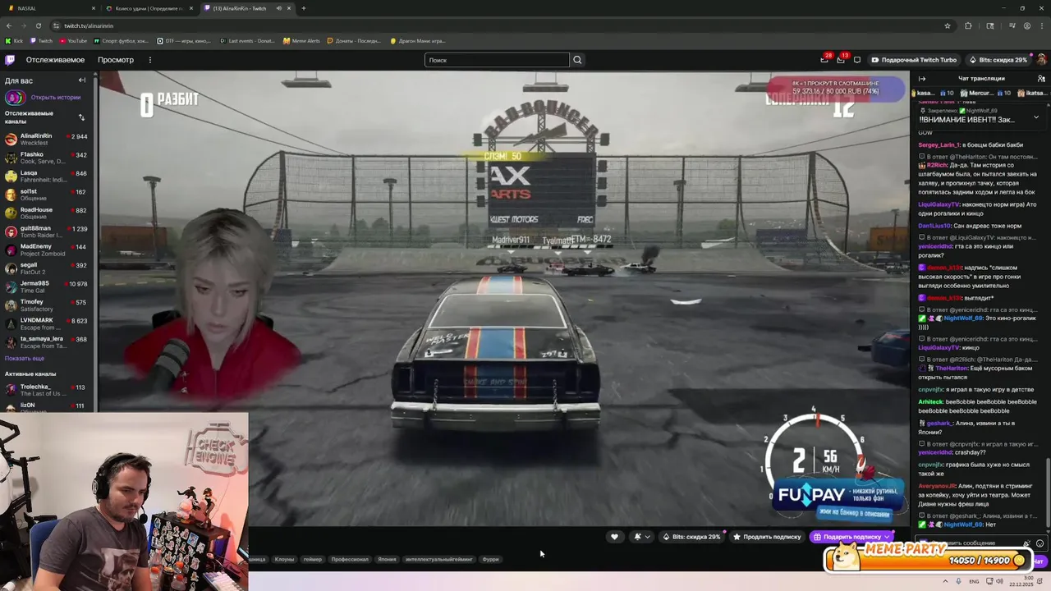This screenshot has height=591, width=1051.
Task: Select the Япония stream tag
Action: click(x=387, y=559)
